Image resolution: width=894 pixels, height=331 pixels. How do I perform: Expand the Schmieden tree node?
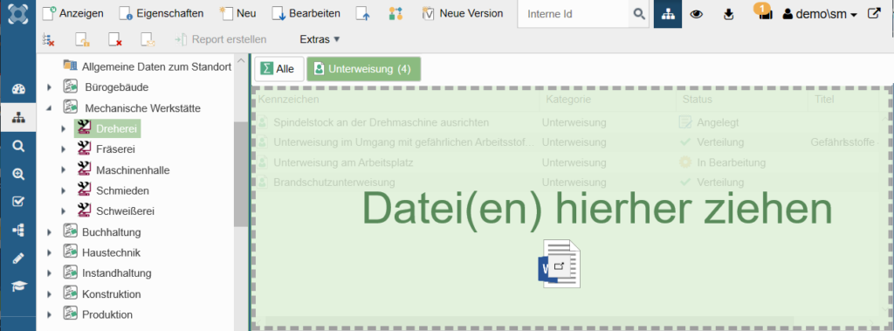pos(63,190)
